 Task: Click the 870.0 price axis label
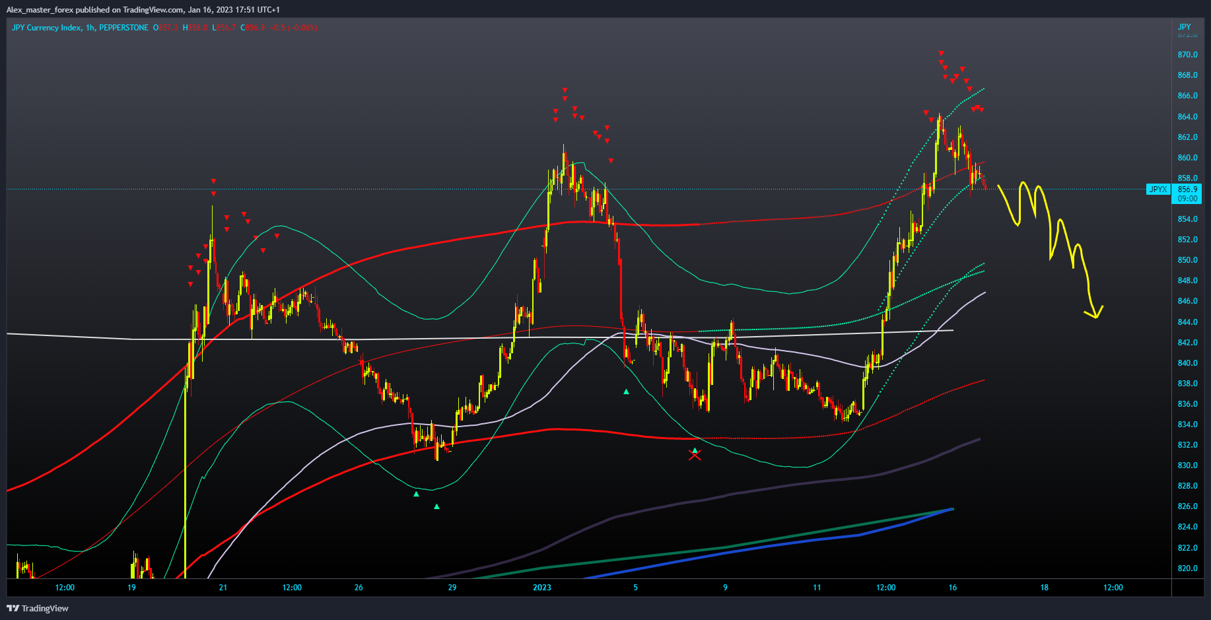point(1187,55)
